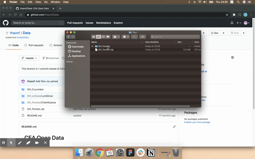
Task: Open Launchpad from the Dock
Action: 89,152
